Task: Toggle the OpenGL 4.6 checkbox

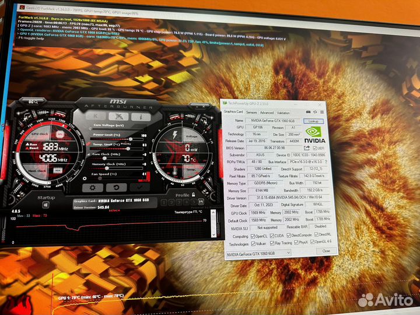Action: click(x=312, y=242)
